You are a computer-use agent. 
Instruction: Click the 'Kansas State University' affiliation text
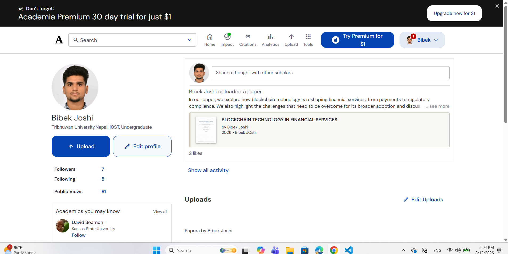[x=93, y=229]
